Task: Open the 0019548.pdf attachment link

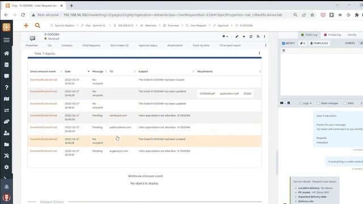Action: 207,93
